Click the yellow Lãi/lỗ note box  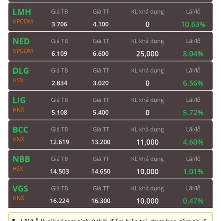110,217
